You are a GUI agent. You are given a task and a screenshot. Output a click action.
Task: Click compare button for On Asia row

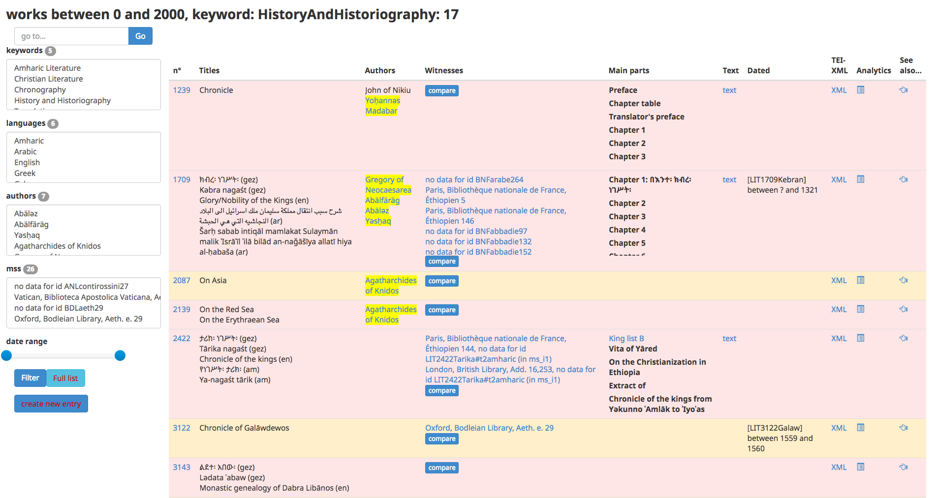[442, 281]
